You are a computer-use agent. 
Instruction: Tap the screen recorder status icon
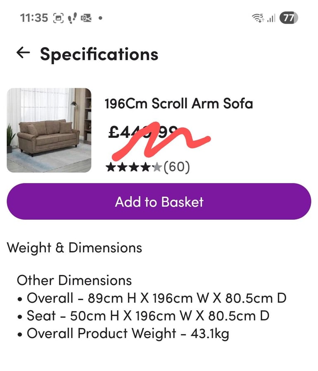coord(86,18)
